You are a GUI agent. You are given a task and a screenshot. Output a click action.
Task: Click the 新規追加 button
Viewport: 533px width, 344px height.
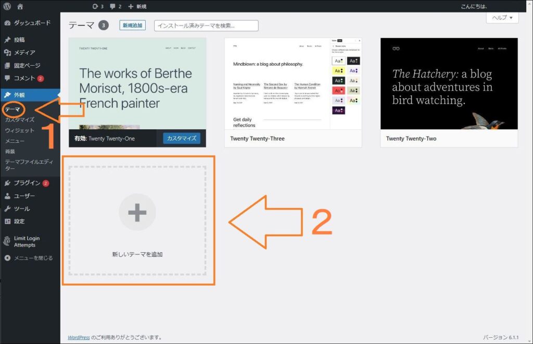133,25
